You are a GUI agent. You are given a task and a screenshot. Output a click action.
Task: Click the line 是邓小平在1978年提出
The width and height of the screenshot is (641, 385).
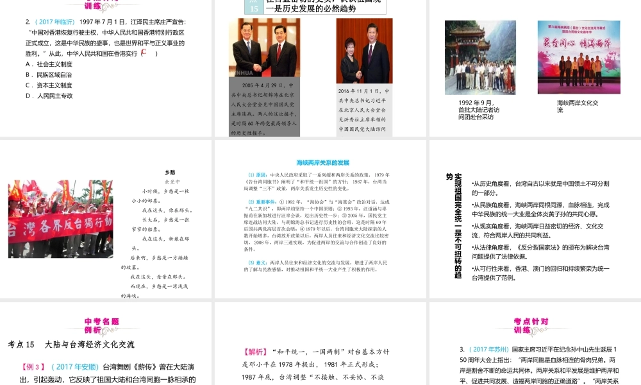pos(281,364)
